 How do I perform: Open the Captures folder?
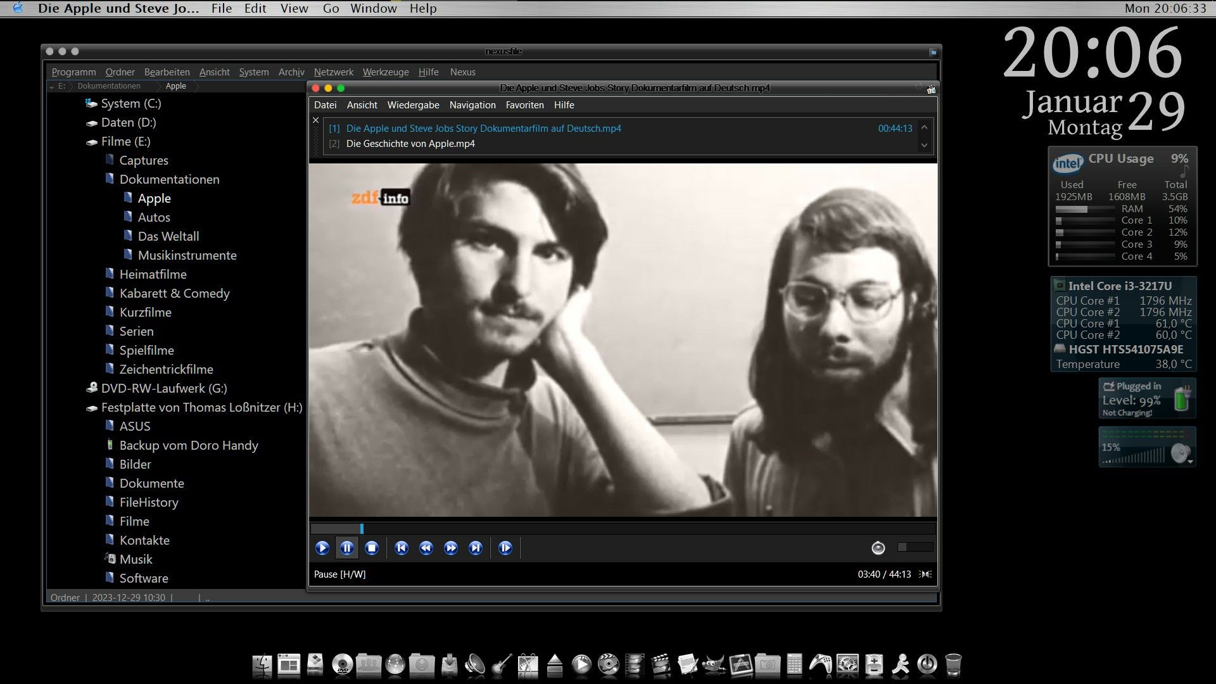[144, 160]
